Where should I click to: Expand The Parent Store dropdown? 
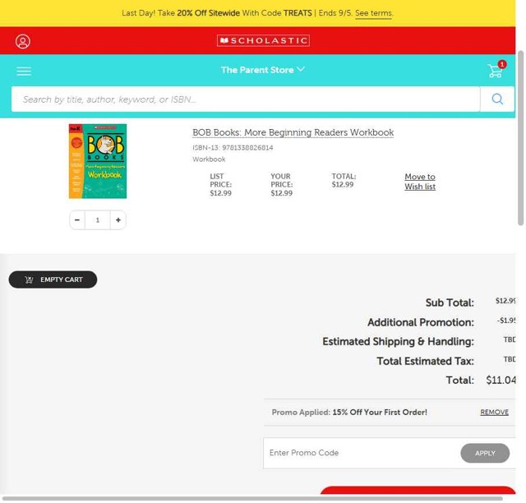tap(263, 70)
